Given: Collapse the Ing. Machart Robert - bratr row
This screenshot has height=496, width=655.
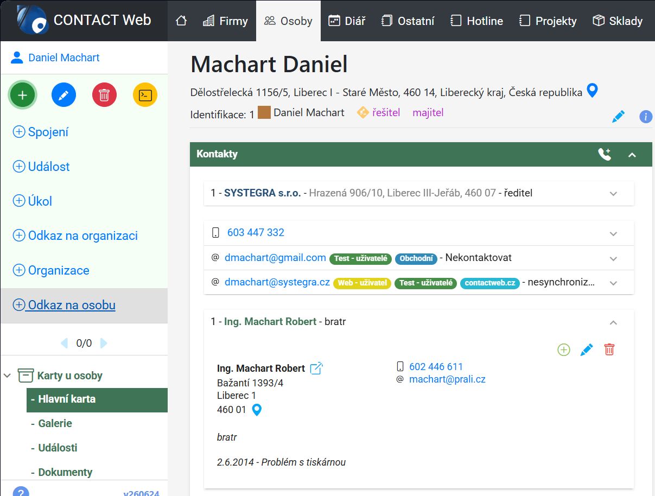Looking at the screenshot, I should click(613, 322).
